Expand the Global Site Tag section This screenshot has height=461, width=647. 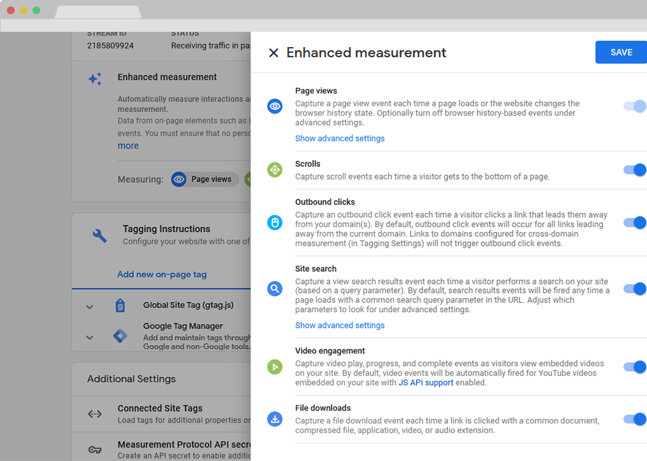tap(90, 307)
